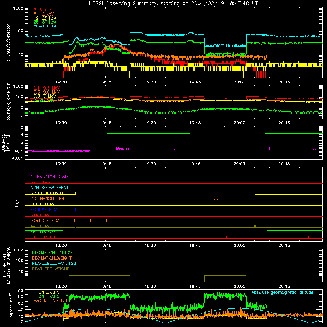The height and width of the screenshot is (327, 327).
Task: Click the counts/s/detector label of the top plot
Action: [8, 43]
